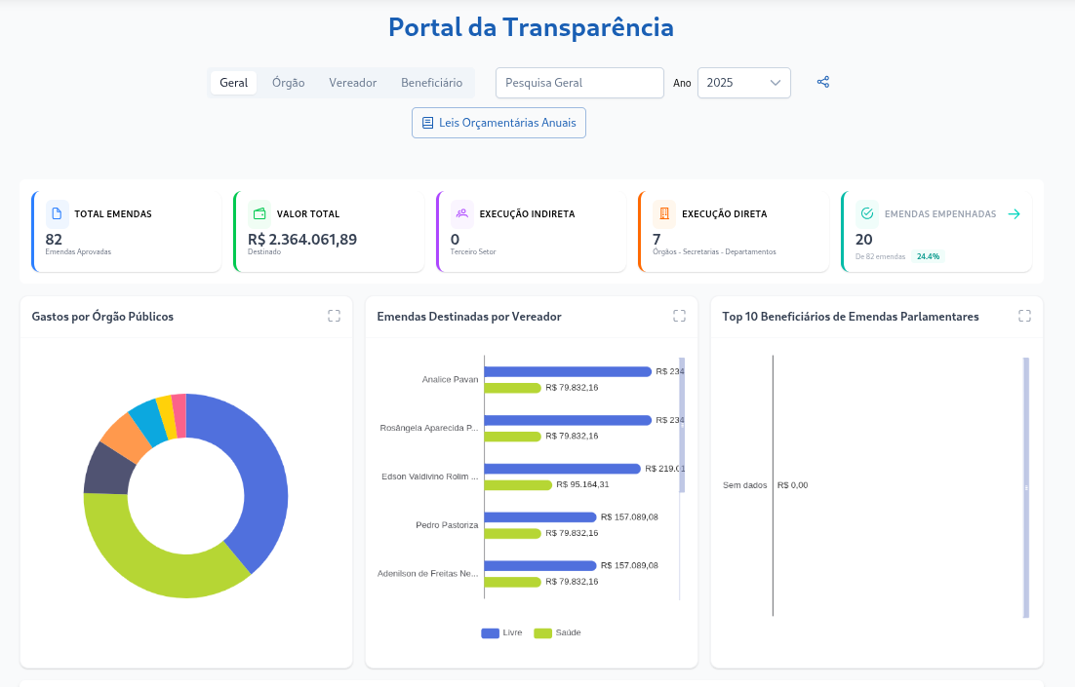Switch to the Órgão tab
Image resolution: width=1075 pixels, height=687 pixels.
(288, 83)
